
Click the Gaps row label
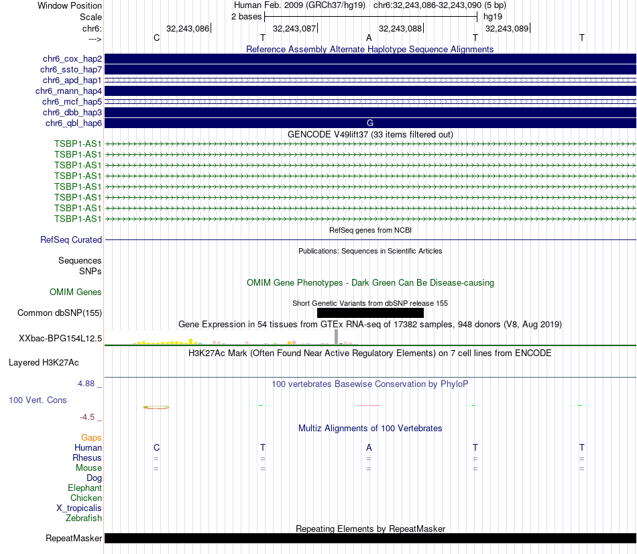pos(91,438)
